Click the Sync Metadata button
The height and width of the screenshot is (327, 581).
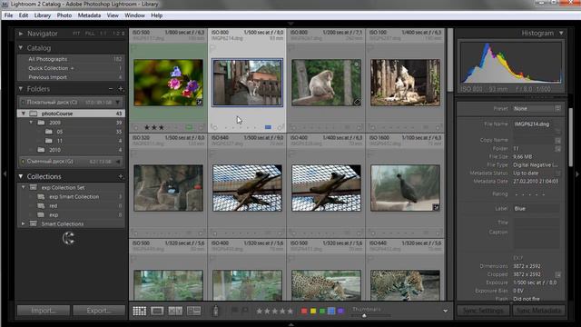[538, 311]
